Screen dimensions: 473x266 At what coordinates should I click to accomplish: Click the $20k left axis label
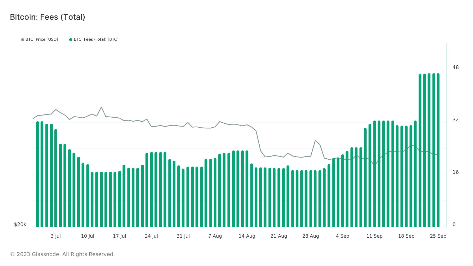20,225
